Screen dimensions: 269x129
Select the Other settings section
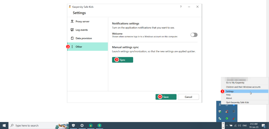pos(79,47)
